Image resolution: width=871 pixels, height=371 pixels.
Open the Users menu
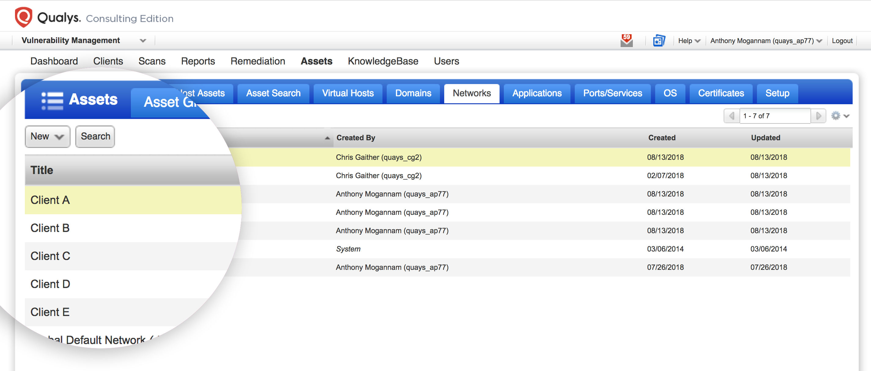(x=446, y=61)
